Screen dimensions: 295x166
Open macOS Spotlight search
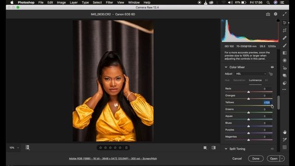pyautogui.click(x=268, y=2)
